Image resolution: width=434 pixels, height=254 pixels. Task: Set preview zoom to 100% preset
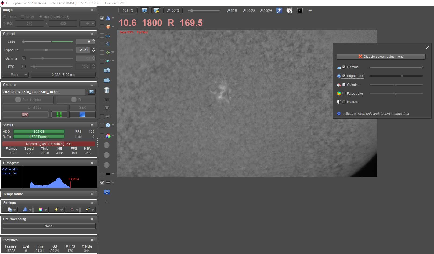click(x=249, y=11)
